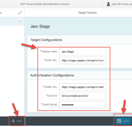Click the OAuth URL input field
The width and height of the screenshot is (132, 127).
click(x=83, y=87)
